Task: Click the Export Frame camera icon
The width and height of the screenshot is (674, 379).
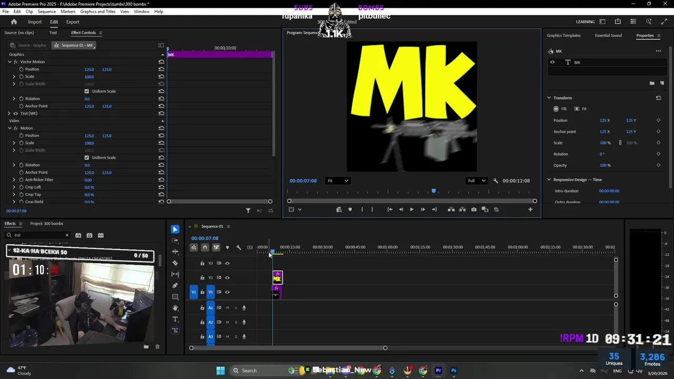Action: point(474,210)
